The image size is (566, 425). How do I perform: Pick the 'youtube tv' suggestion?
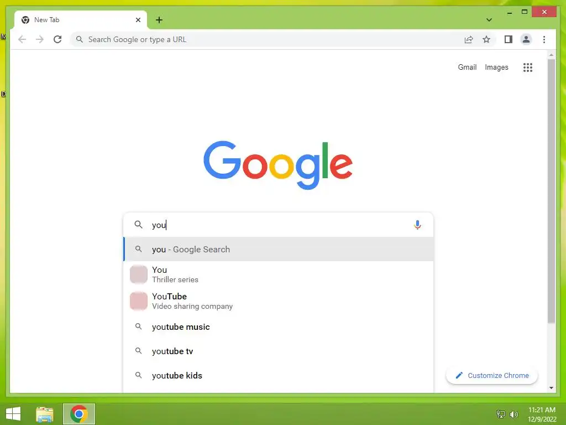click(x=279, y=351)
